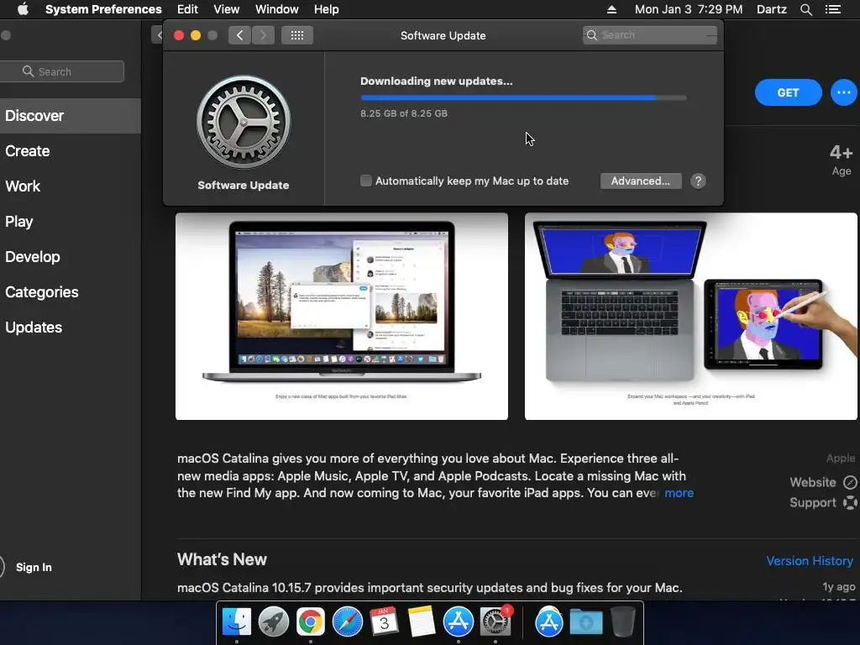
Task: Open Notification Center list icon
Action: (833, 9)
